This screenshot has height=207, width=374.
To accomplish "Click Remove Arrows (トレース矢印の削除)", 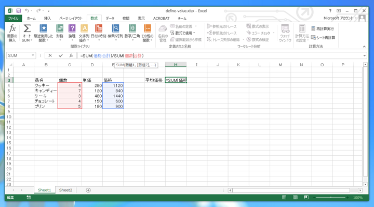I will coord(223,39).
